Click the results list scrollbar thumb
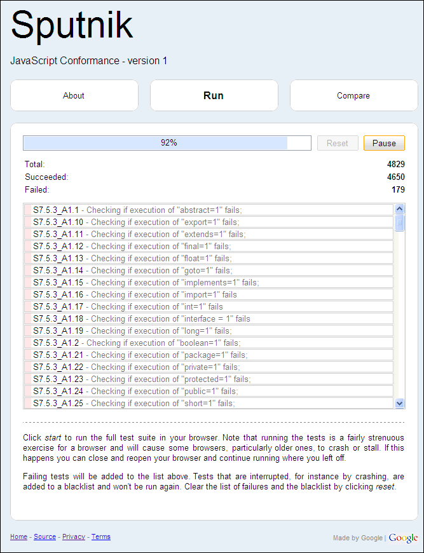Viewport: 424px width, 553px height. point(399,222)
